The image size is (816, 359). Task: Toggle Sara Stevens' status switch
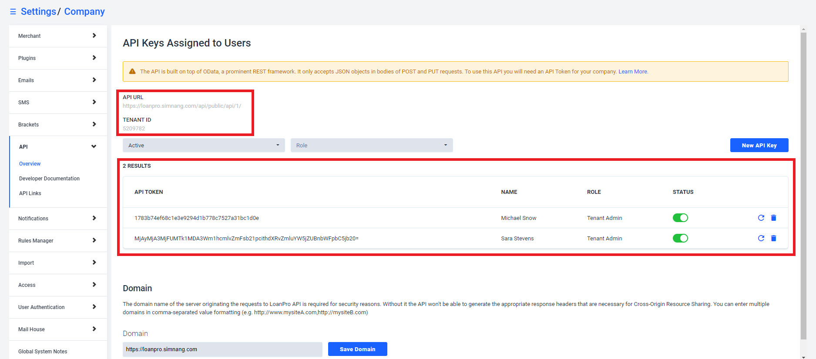pyautogui.click(x=680, y=238)
